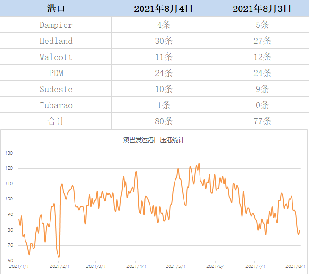309x275 pixels.
Task: Click the 2021/7/1 x-axis date label
Action: tap(255, 266)
